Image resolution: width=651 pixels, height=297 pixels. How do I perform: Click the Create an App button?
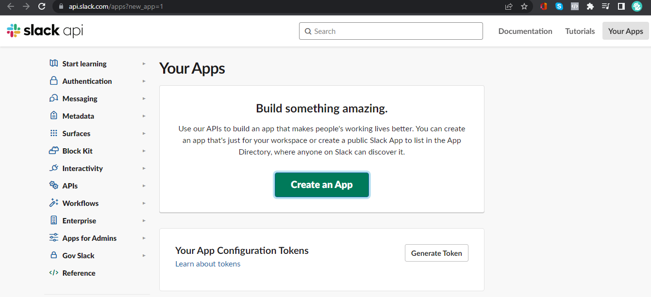[322, 185]
